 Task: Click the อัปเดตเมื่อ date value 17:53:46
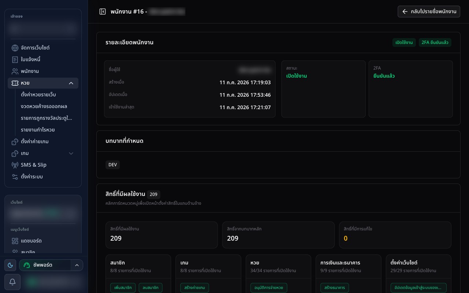pos(245,95)
